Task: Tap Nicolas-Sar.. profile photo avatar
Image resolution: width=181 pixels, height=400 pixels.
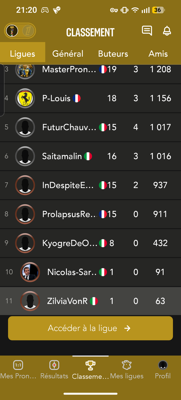Action: [x=30, y=272]
